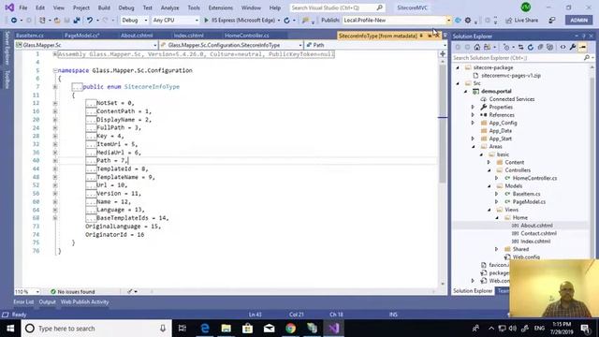The height and width of the screenshot is (337, 599).
Task: Select Contact.cshtml in Solution Explorer
Action: pyautogui.click(x=538, y=233)
